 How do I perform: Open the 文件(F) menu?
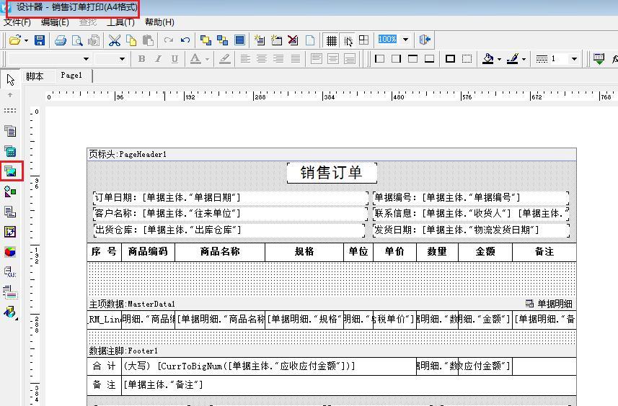(x=17, y=22)
